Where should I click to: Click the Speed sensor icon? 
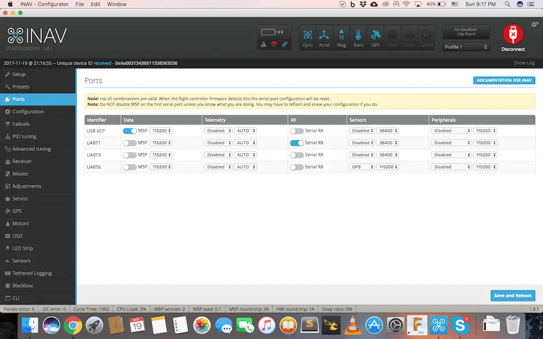426,38
